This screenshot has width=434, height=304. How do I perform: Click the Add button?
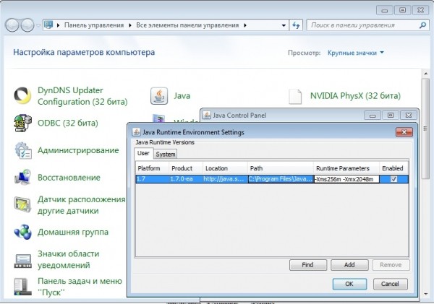(349, 265)
